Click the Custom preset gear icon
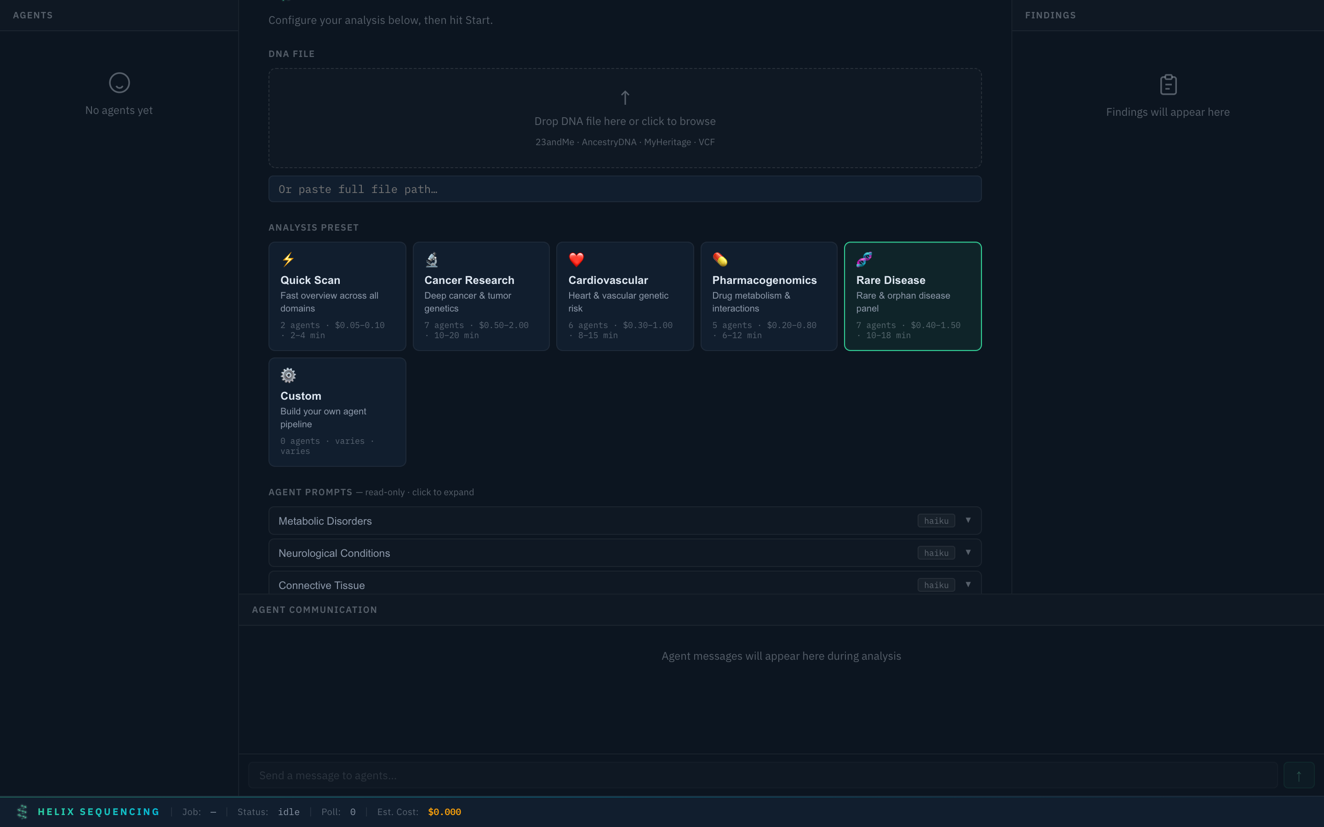1324x827 pixels. click(288, 375)
